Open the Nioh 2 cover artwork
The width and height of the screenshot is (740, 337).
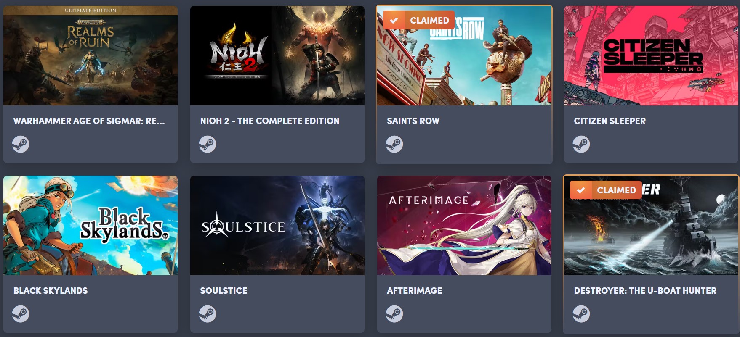277,55
